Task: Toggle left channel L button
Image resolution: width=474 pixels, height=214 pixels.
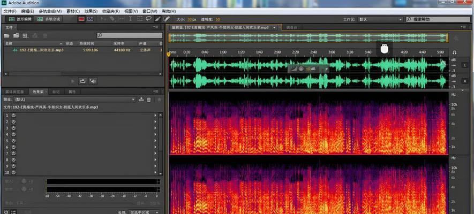Action: point(465,65)
